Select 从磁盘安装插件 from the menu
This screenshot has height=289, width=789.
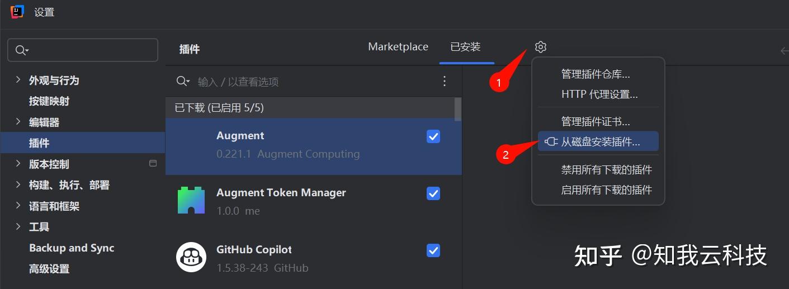click(600, 142)
